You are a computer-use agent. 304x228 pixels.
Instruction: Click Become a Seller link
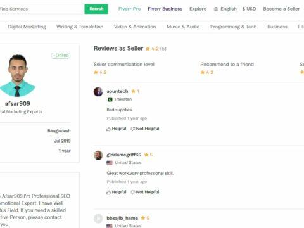(281, 9)
